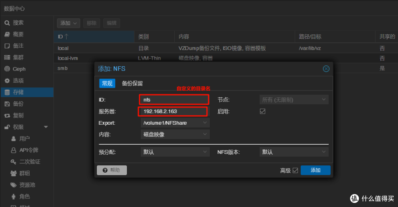Image resolution: width=398 pixels, height=207 pixels.
Task: Click the unlock icon beside 权限
Action: [7, 127]
